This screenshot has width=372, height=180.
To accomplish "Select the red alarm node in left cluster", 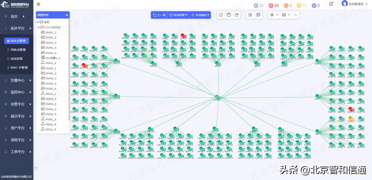I will pos(84,65).
